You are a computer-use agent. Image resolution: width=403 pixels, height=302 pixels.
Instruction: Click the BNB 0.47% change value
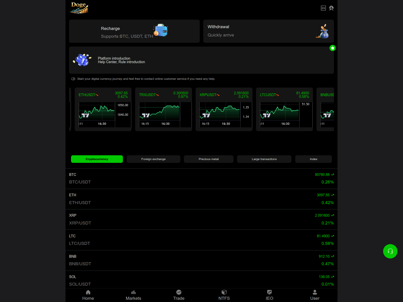coord(327,264)
